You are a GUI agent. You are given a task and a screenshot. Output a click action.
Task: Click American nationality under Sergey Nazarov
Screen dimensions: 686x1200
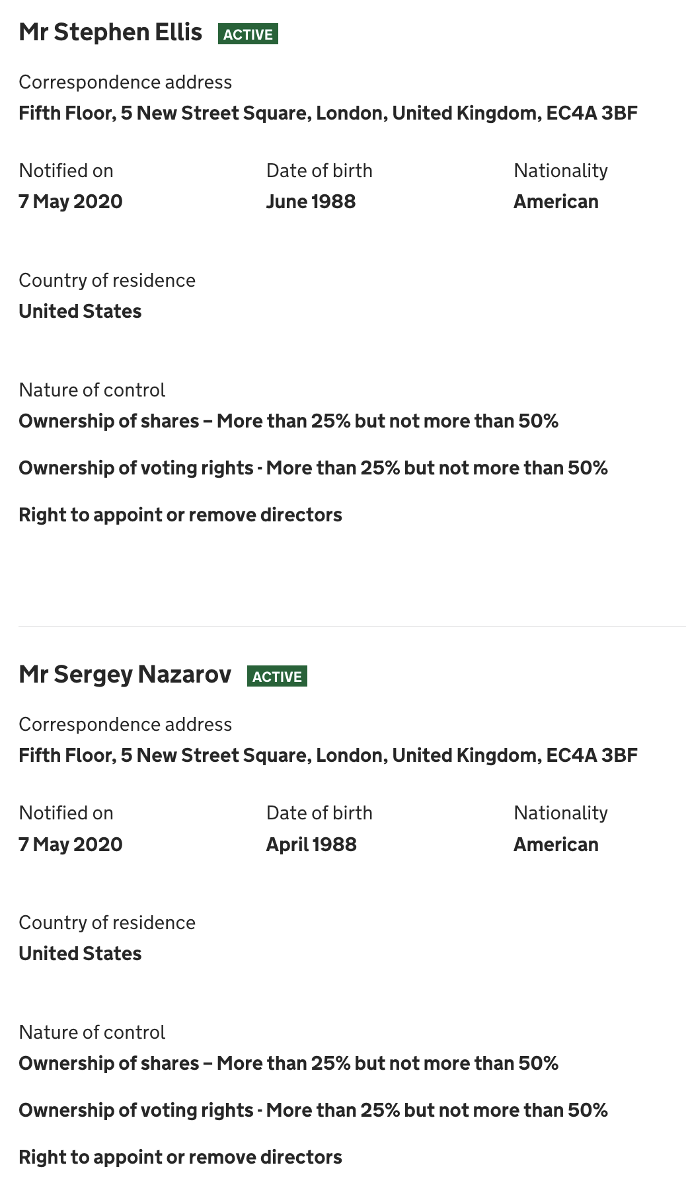click(556, 844)
